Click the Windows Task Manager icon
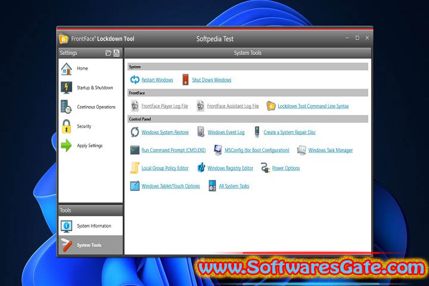Image resolution: width=429 pixels, height=286 pixels. (x=301, y=150)
